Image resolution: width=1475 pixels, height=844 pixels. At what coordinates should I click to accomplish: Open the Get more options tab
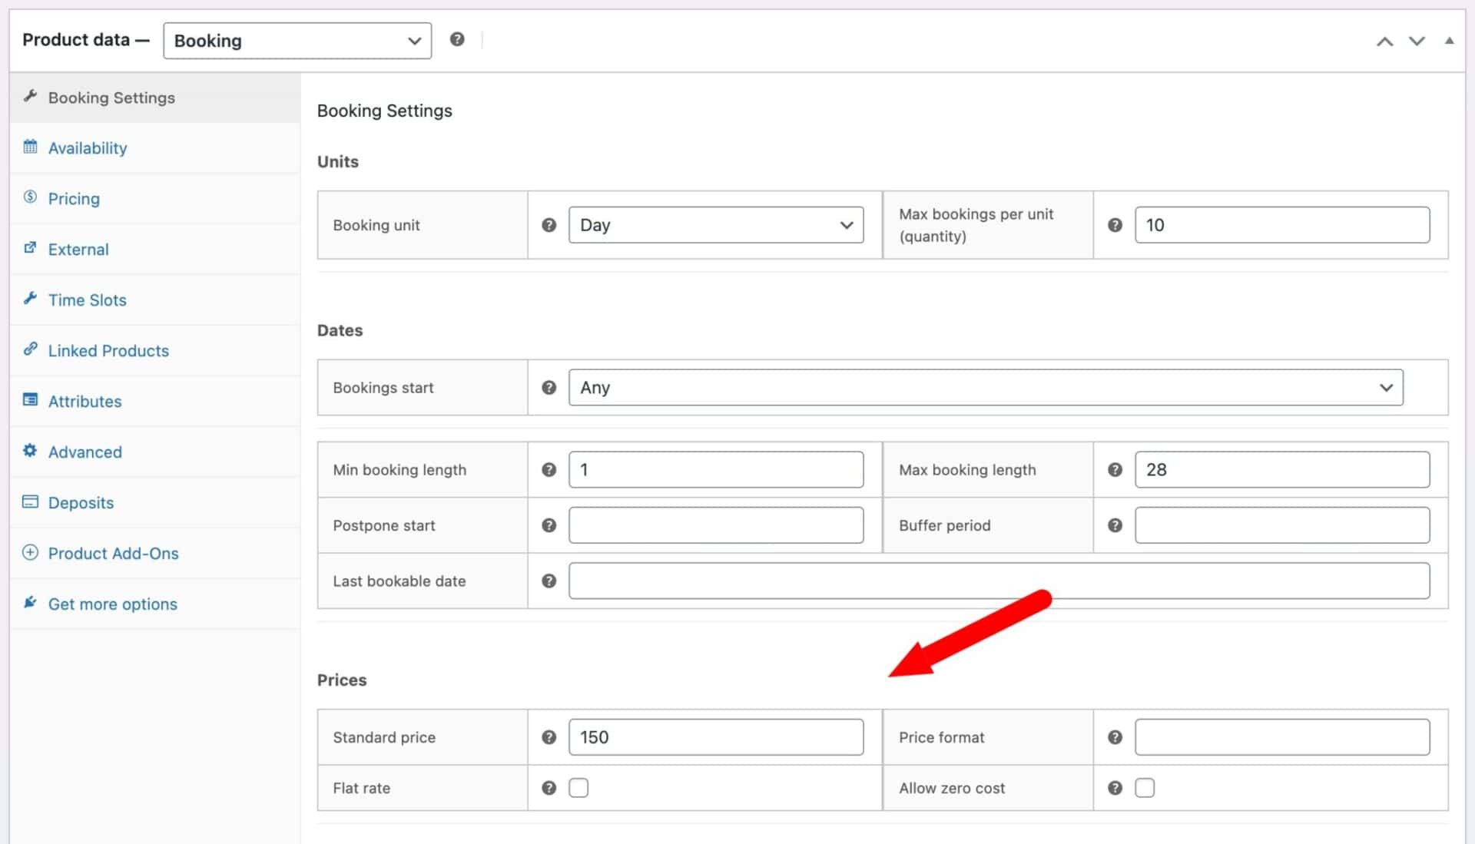pos(155,604)
